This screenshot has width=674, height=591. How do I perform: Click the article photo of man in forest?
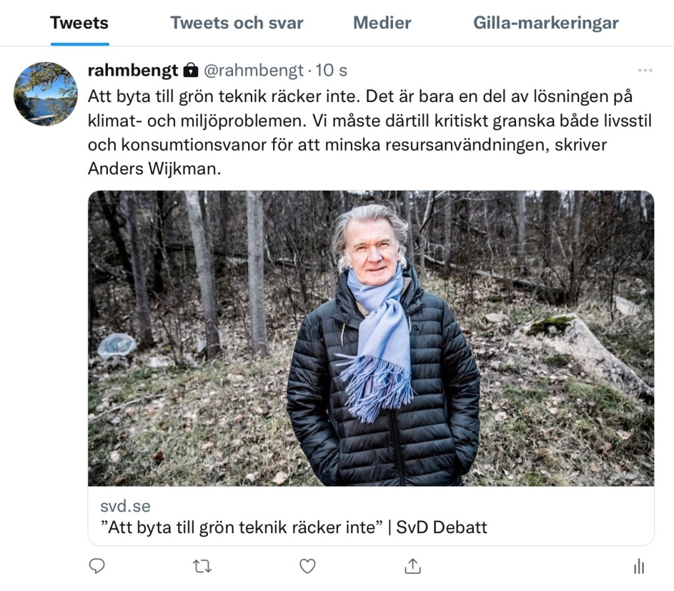click(371, 338)
